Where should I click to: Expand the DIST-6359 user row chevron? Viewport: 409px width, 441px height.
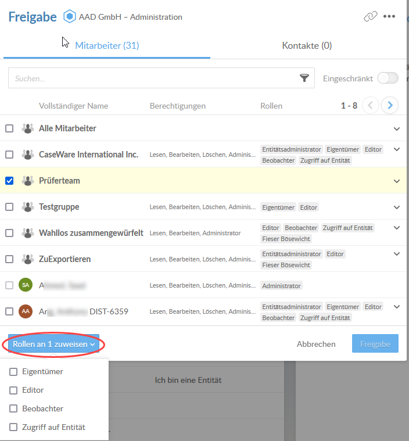397,307
